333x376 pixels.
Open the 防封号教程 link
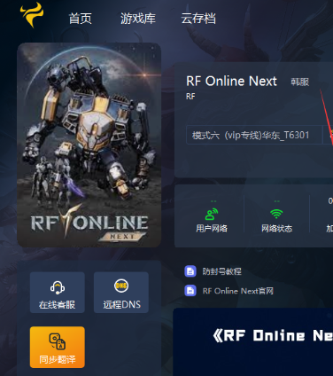(221, 271)
